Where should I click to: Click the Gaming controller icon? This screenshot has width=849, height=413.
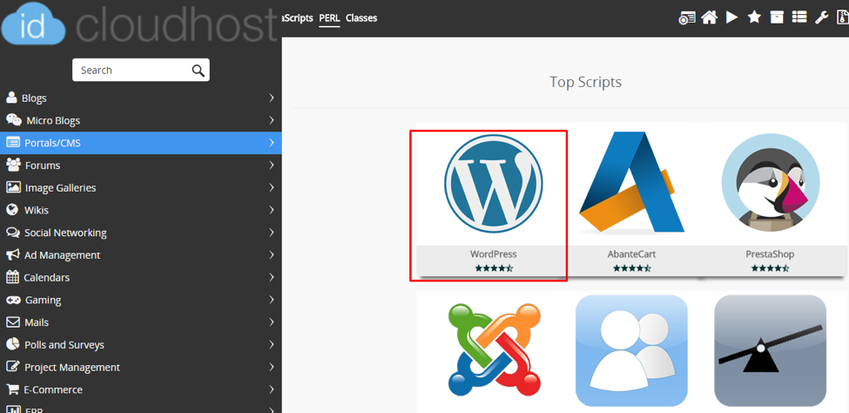pos(13,300)
